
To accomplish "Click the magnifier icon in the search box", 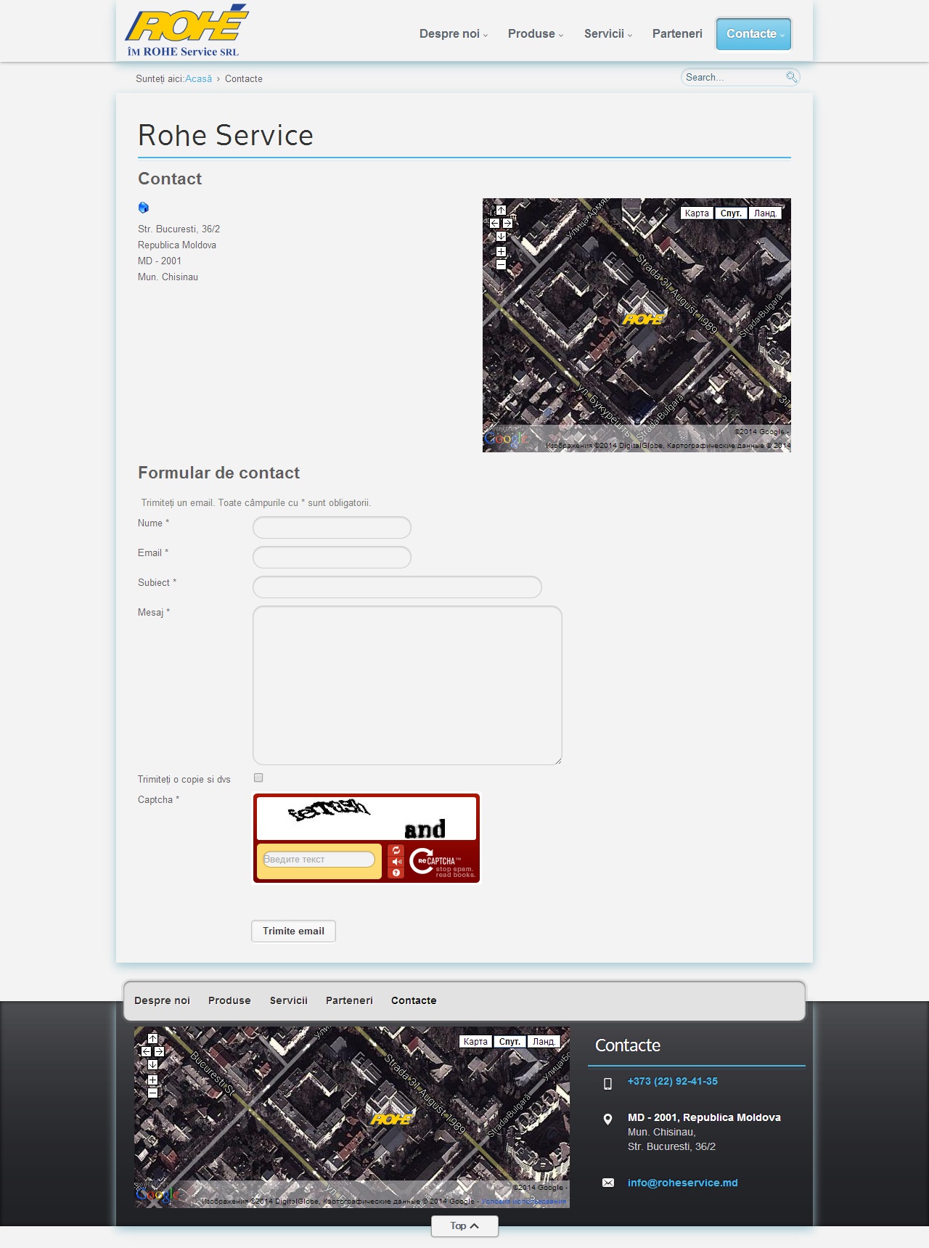I will pyautogui.click(x=791, y=77).
